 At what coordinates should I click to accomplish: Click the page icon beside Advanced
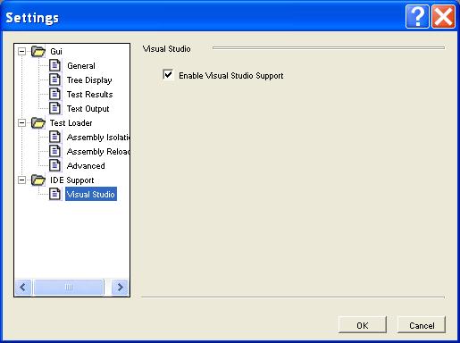54,165
